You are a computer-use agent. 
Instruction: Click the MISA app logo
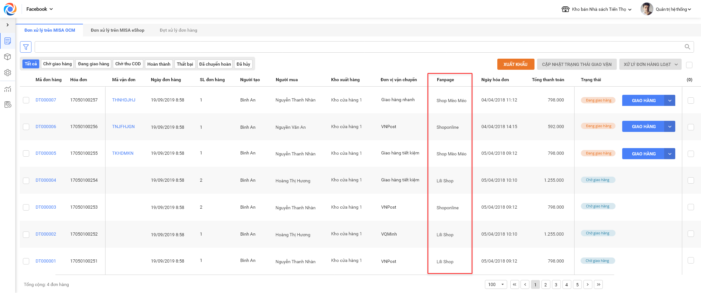pyautogui.click(x=10, y=9)
